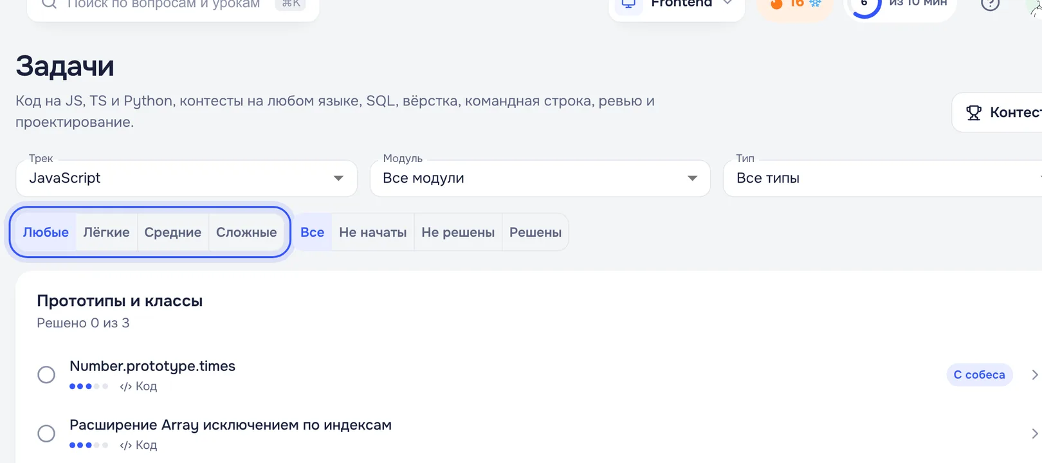The height and width of the screenshot is (463, 1042).
Task: Open the Тип Все типы dropdown
Action: pyautogui.click(x=882, y=178)
